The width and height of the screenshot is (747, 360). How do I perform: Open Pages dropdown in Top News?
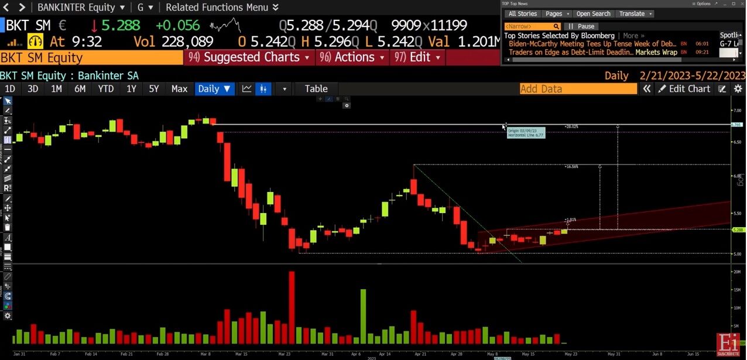557,13
